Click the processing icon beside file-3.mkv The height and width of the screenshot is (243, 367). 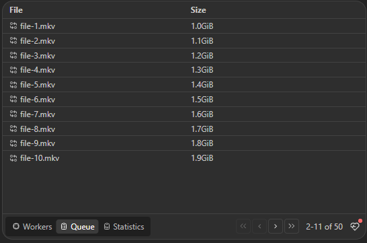click(13, 56)
